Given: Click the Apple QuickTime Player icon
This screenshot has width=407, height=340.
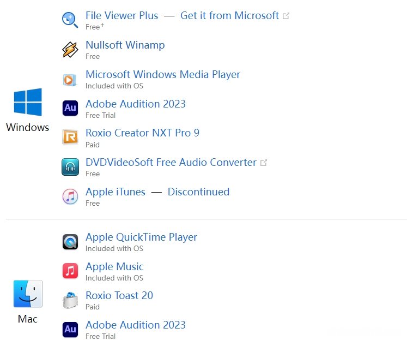Looking at the screenshot, I should (70, 242).
